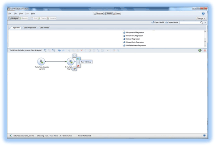This screenshot has width=215, height=145.
Task: Click the first layout icon after New Analysis 1
Action: pos(45,50)
